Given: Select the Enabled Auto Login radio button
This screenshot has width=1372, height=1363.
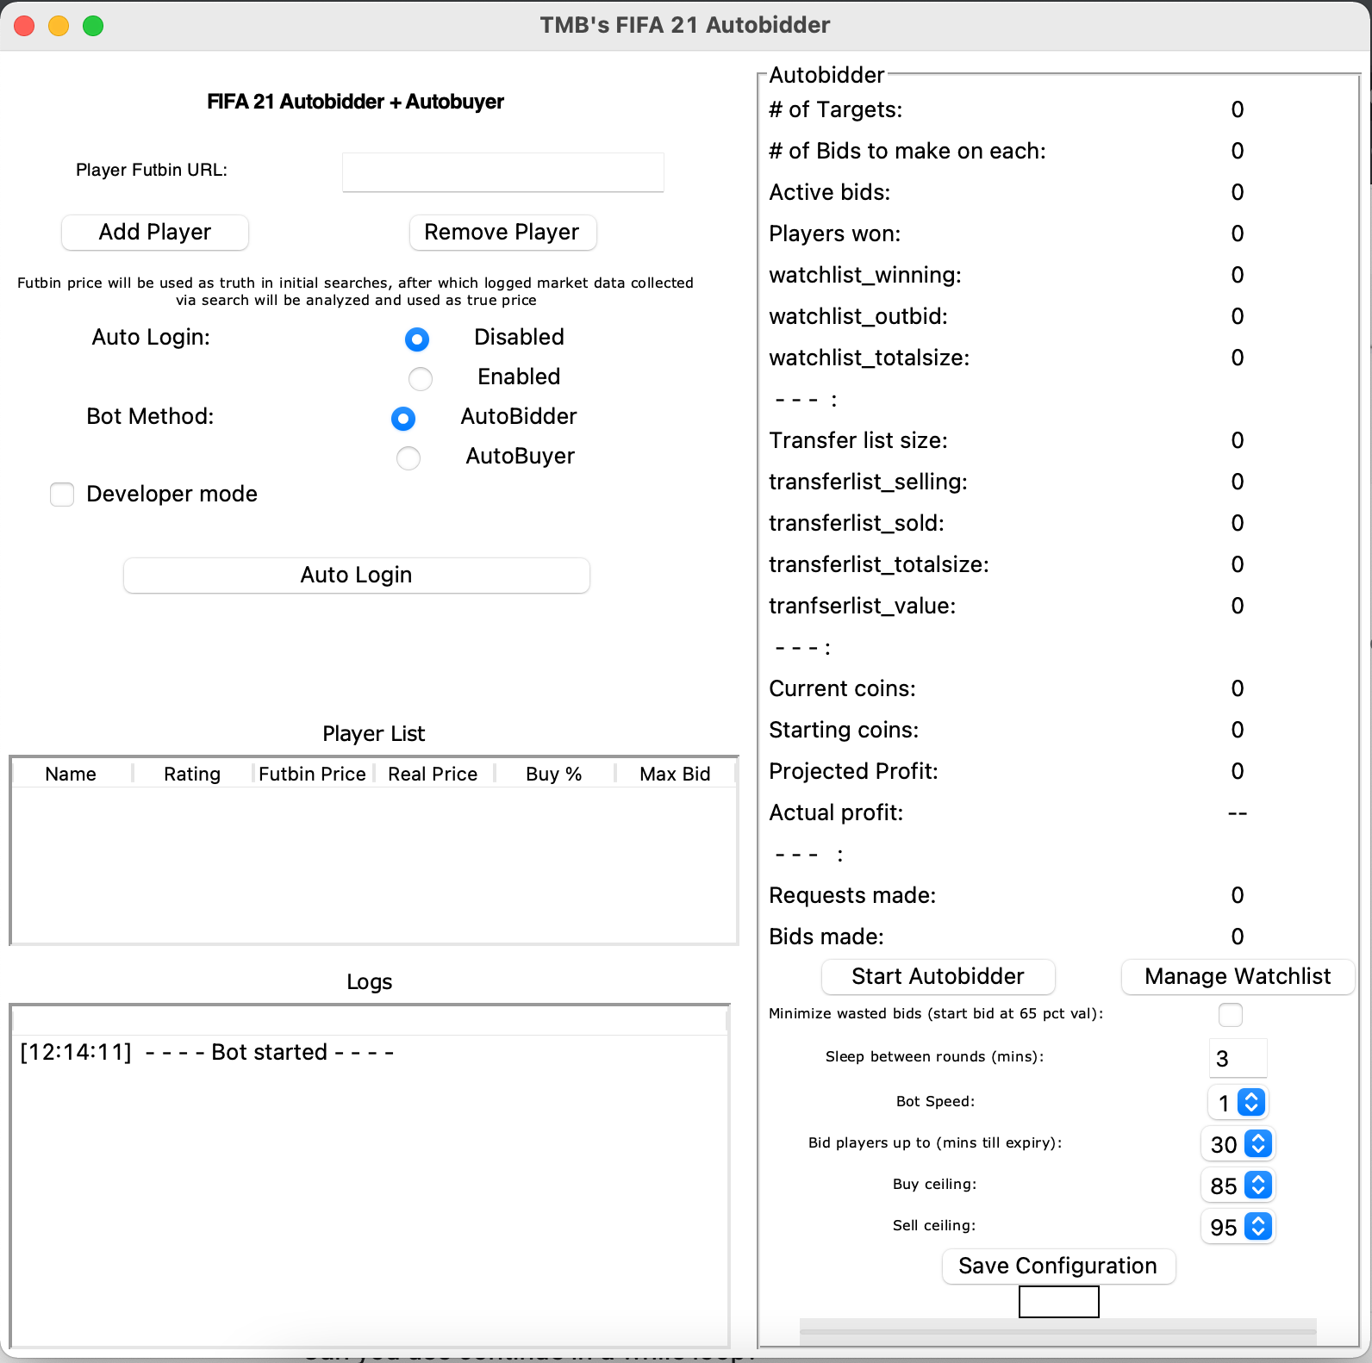Looking at the screenshot, I should pyautogui.click(x=421, y=378).
